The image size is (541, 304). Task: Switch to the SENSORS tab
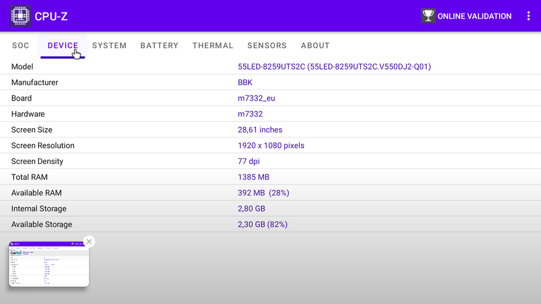[x=267, y=46]
